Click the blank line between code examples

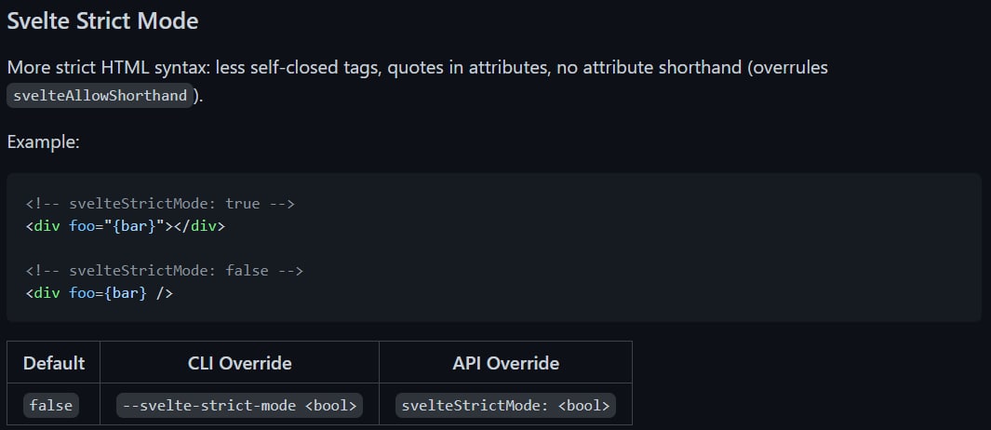pos(279,249)
